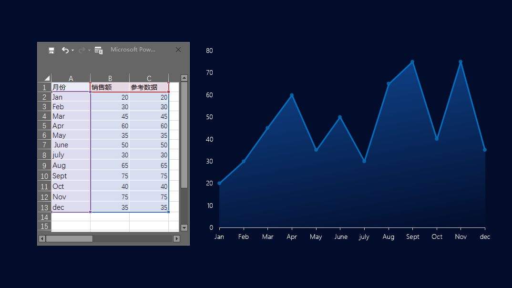The height and width of the screenshot is (288, 512).
Task: Click column C value 50 for June
Action: coord(149,144)
